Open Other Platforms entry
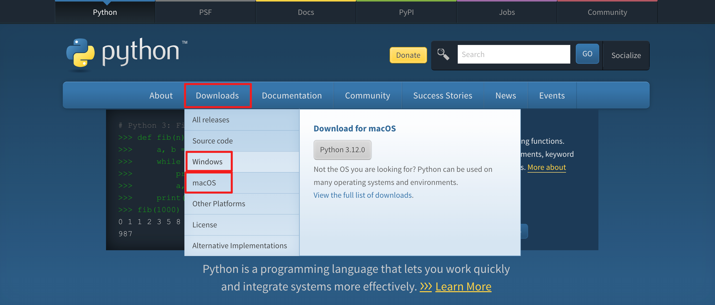The image size is (715, 305). [x=219, y=204]
